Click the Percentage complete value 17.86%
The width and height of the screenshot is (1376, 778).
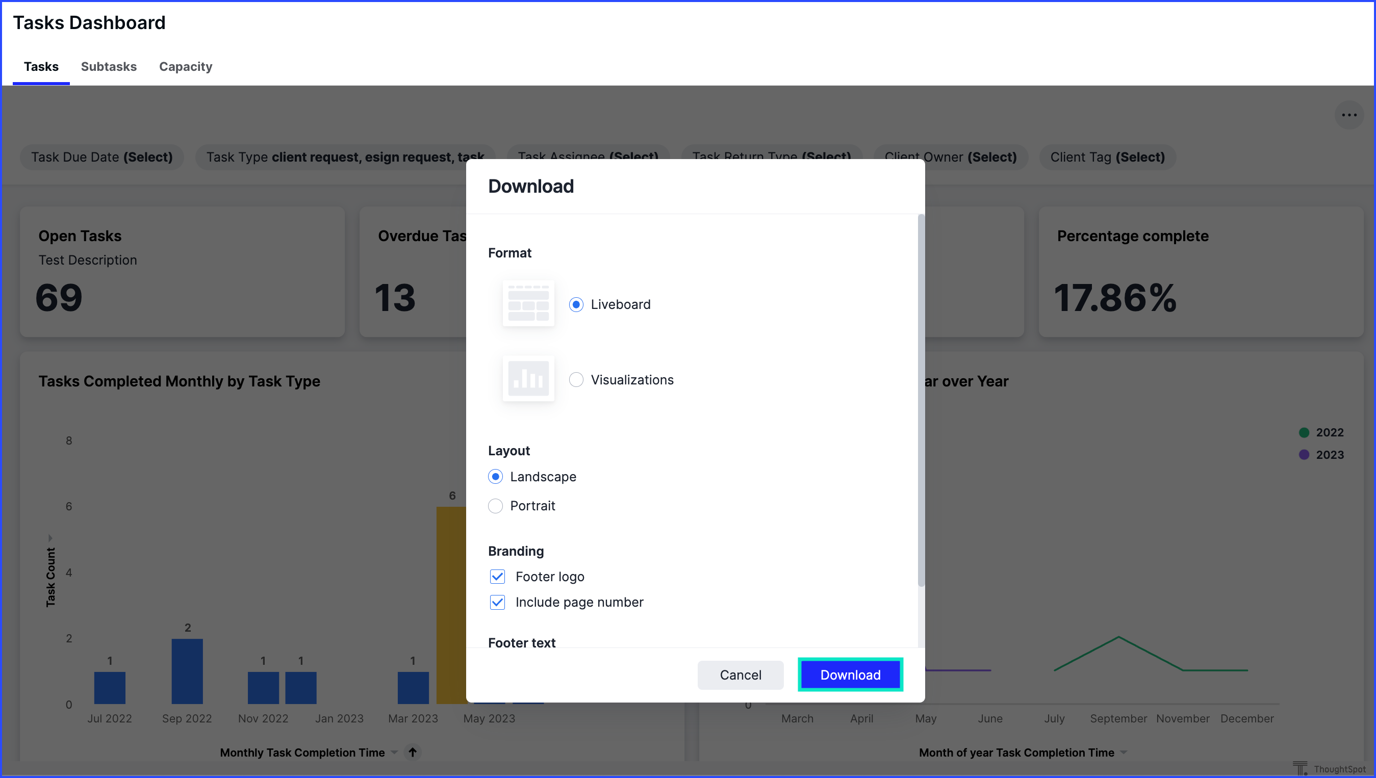1115,298
